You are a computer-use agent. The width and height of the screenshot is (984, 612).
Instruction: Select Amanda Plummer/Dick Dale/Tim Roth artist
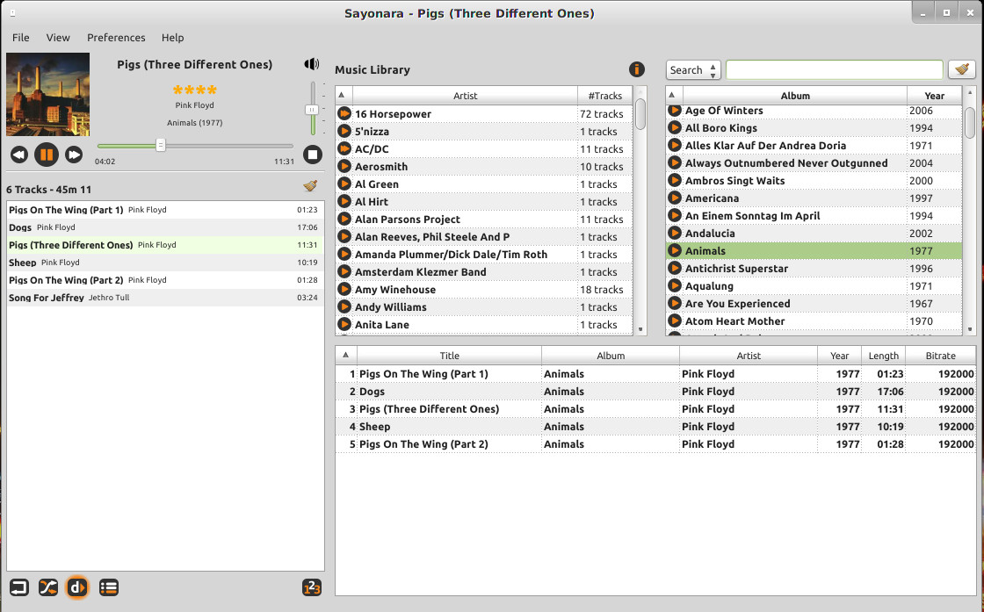[484, 254]
